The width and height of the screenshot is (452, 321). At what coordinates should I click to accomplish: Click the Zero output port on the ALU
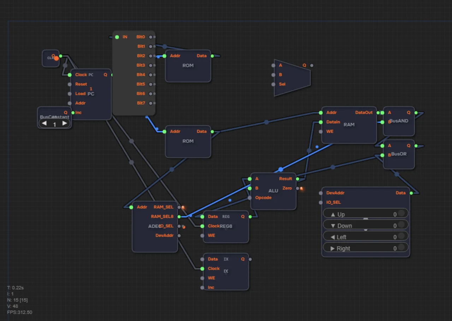pos(298,189)
